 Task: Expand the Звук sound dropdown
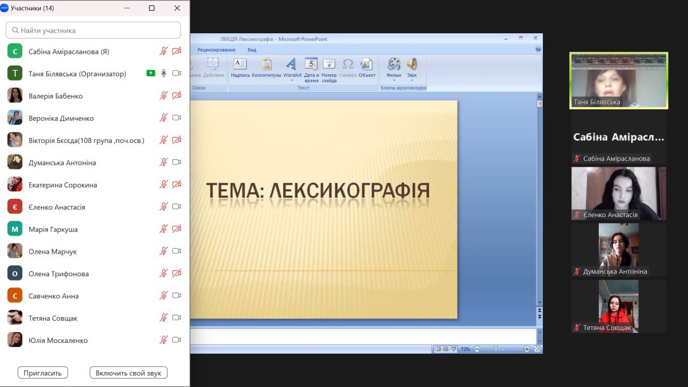[x=412, y=80]
